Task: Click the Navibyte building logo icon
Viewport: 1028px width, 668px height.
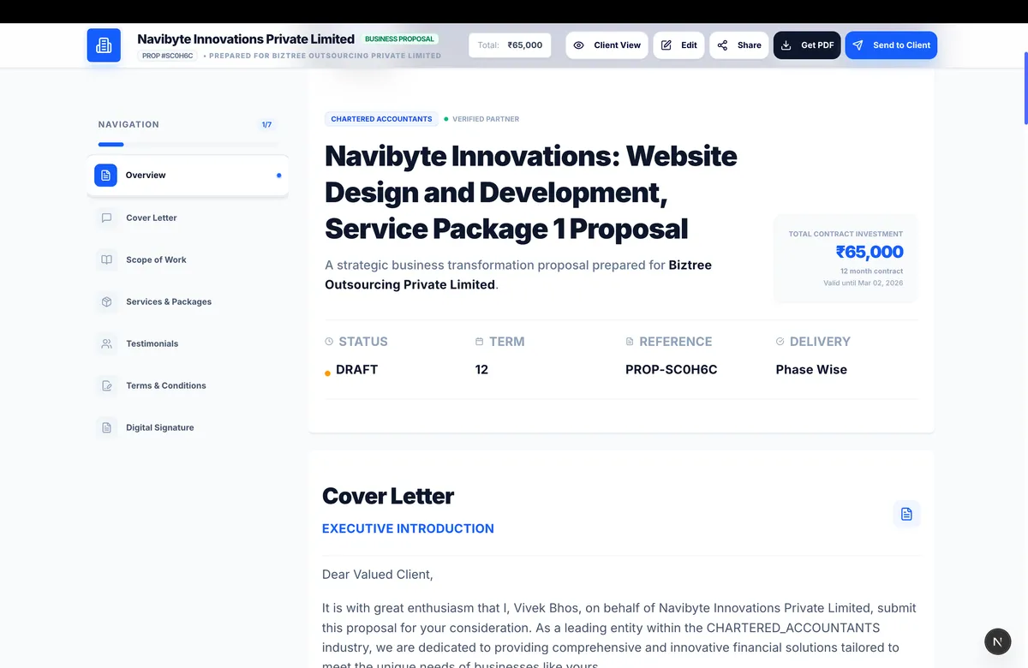Action: 104,45
